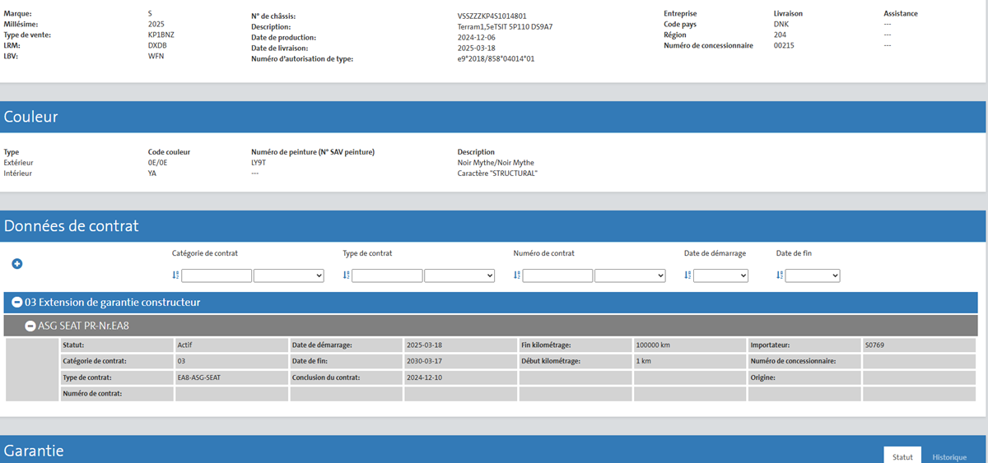Sort by Type de contrat
Screen dimensions: 988x463
346,275
